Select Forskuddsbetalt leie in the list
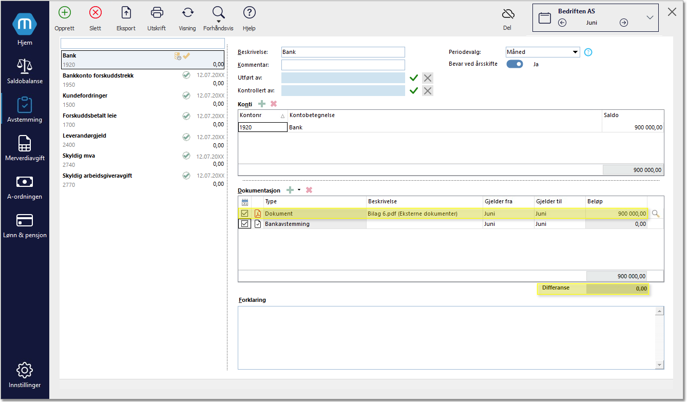 143,120
